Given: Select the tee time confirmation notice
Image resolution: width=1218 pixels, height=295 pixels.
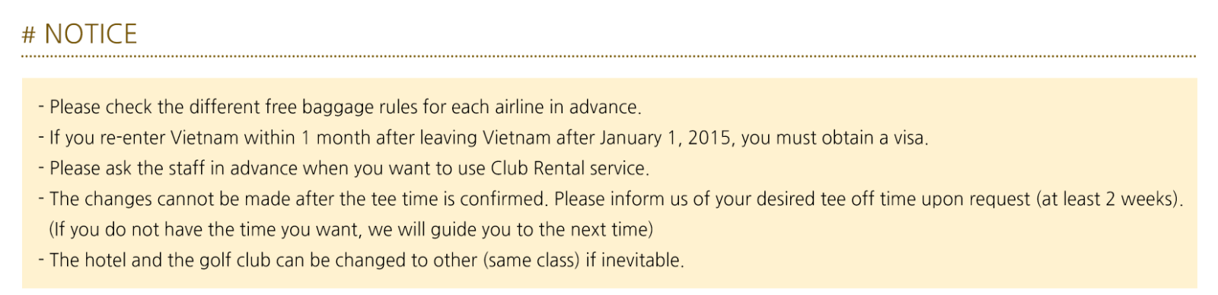Looking at the screenshot, I should pyautogui.click(x=611, y=199).
